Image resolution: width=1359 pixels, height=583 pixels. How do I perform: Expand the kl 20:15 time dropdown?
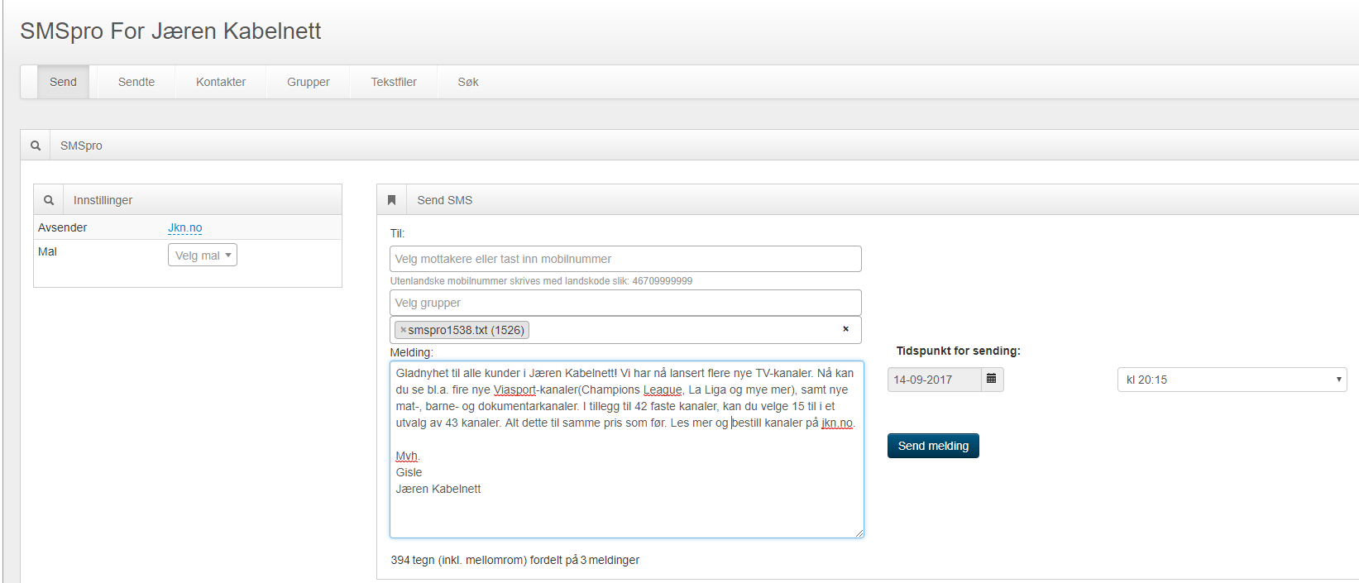pos(1232,380)
